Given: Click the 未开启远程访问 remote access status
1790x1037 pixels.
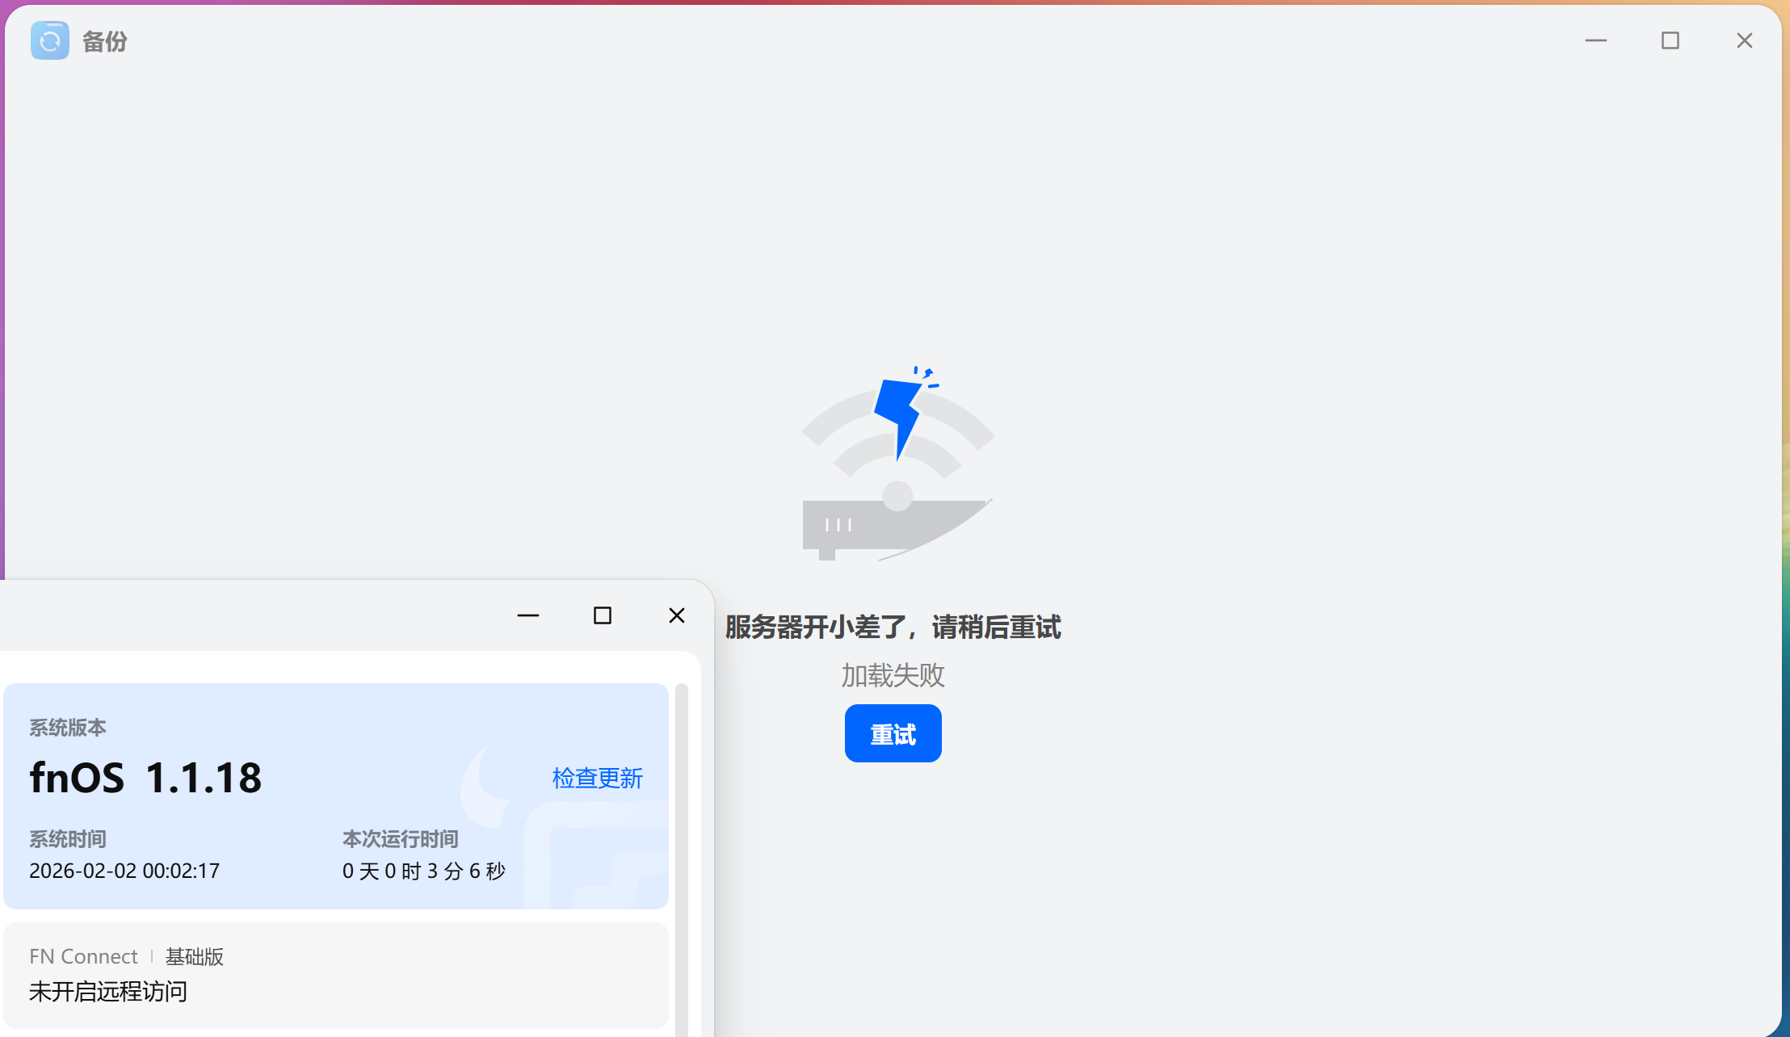Looking at the screenshot, I should (x=107, y=991).
